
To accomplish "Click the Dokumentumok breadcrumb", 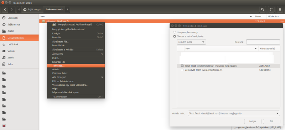I will (54, 10).
